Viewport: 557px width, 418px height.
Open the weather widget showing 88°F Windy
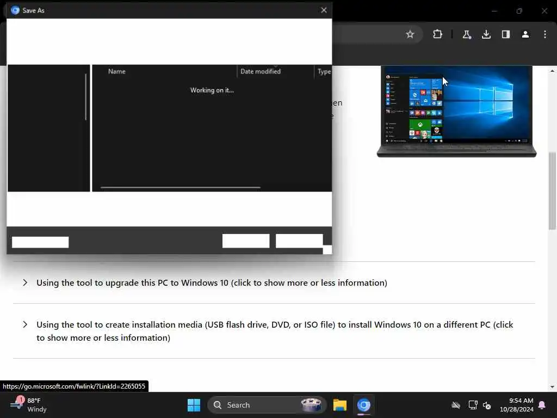pyautogui.click(x=28, y=405)
